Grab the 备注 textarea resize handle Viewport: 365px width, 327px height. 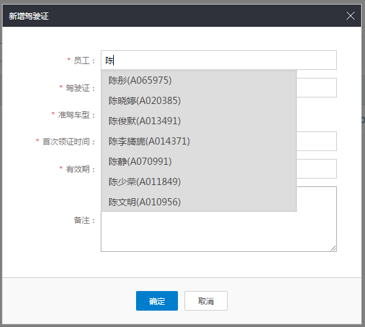point(334,249)
